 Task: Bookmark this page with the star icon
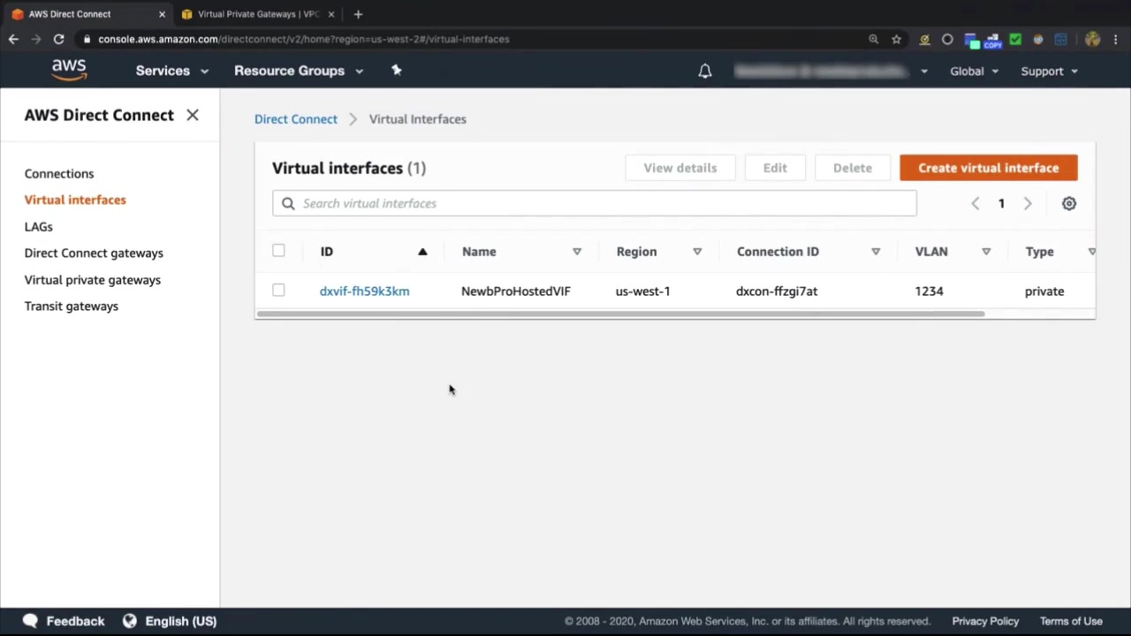[897, 39]
